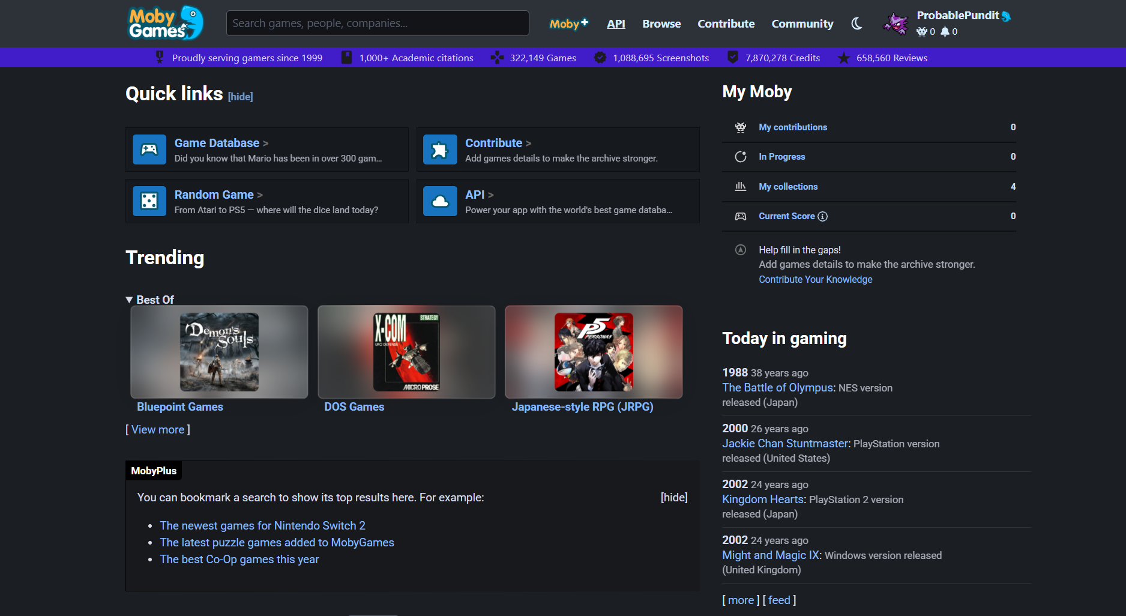Click ProbablePundit username
Viewport: 1126px width, 616px height.
click(x=957, y=16)
